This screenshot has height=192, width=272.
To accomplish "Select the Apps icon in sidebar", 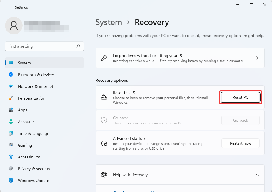I will tap(11, 110).
